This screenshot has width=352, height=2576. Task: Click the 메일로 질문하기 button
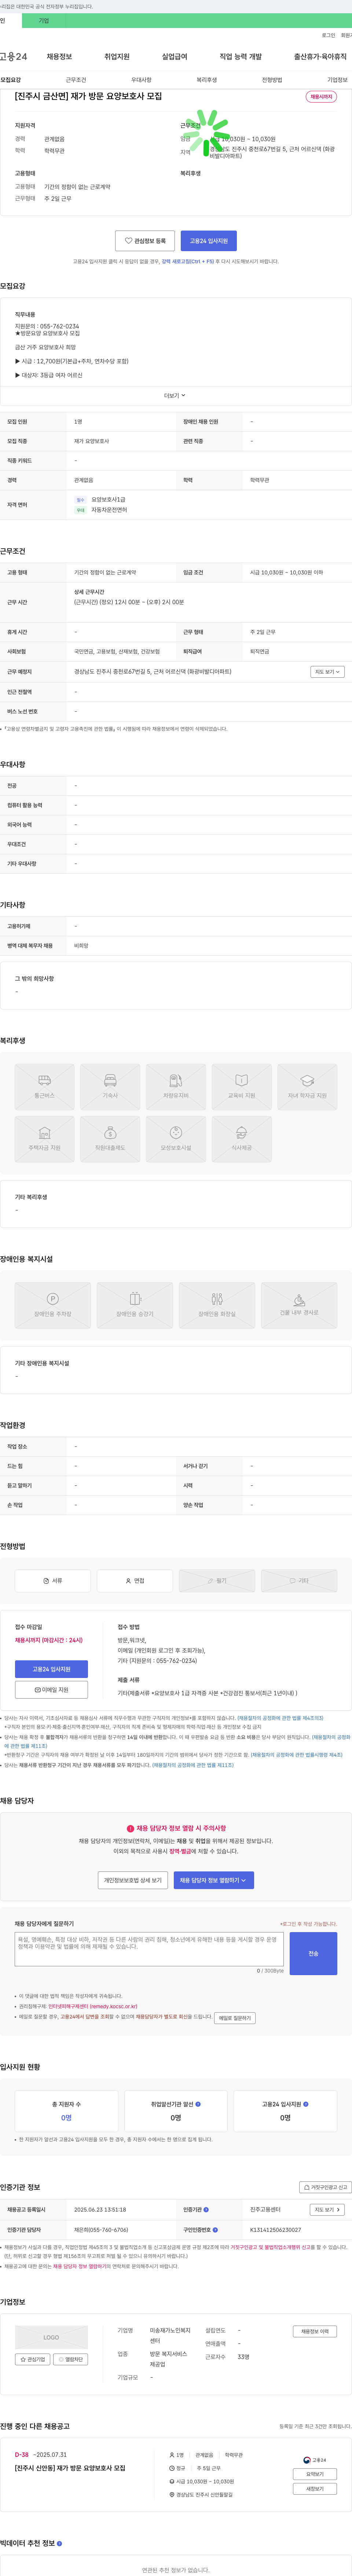click(234, 2018)
